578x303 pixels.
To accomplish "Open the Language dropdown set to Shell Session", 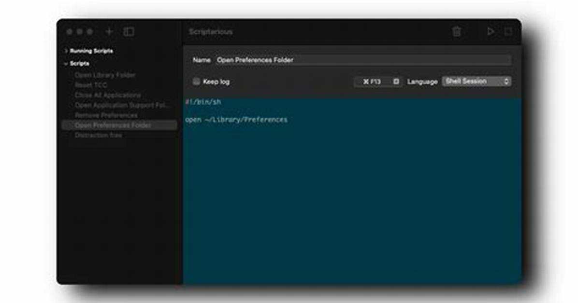I will pos(477,82).
